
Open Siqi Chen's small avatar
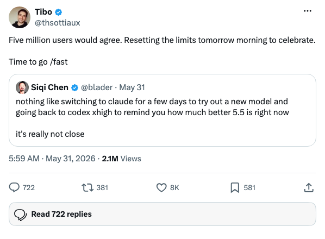click(x=22, y=87)
